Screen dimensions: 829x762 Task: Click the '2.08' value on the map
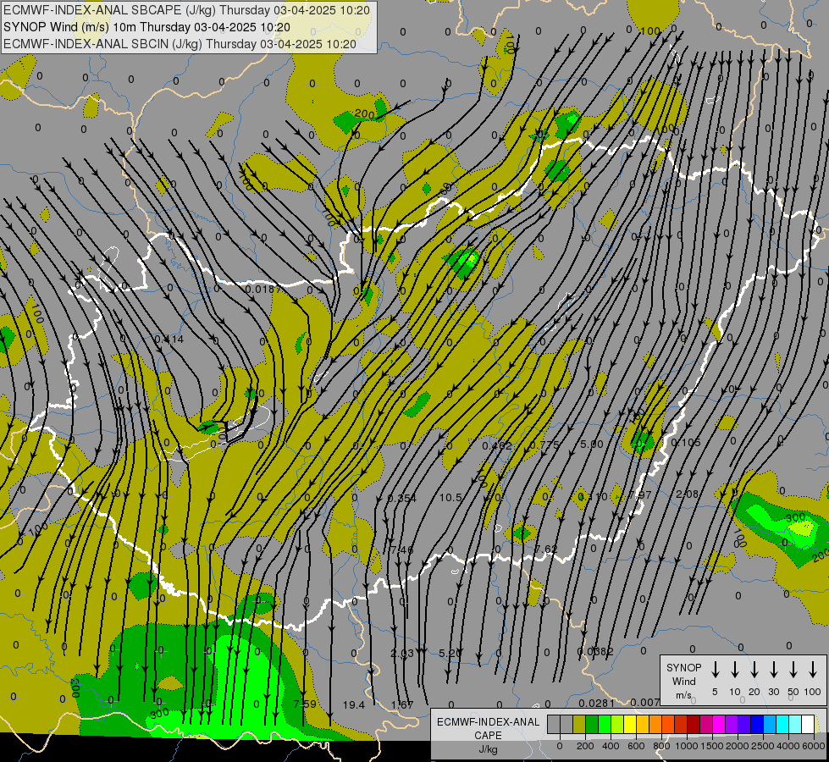pyautogui.click(x=688, y=494)
